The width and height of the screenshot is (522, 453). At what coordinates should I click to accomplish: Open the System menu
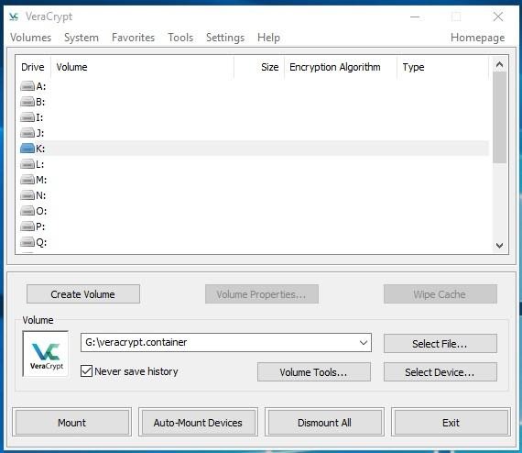coord(82,38)
